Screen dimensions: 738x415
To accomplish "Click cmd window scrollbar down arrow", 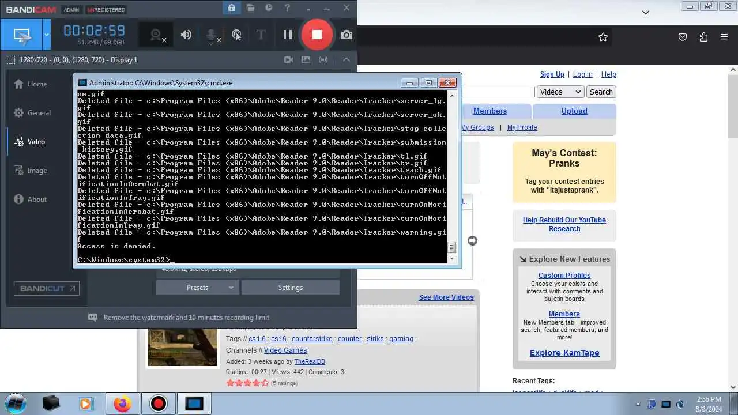I will 451,259.
